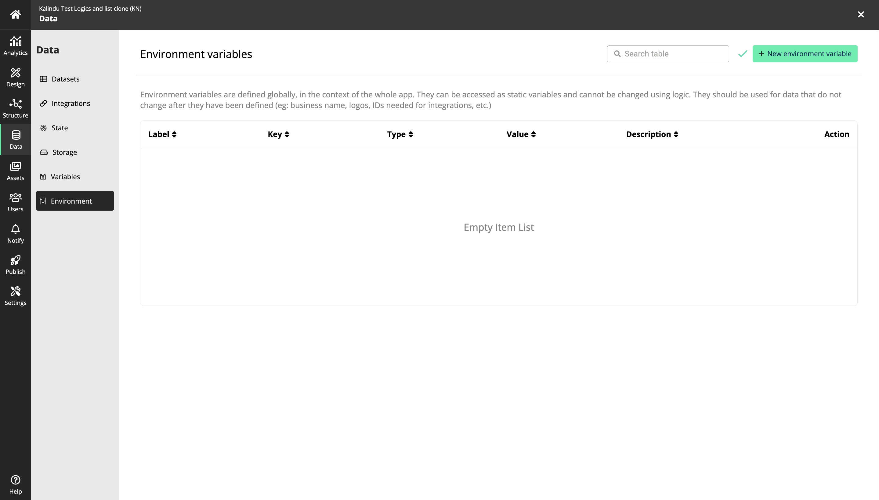Select Datasets in the Data menu
Viewport: 879px width, 500px height.
(75, 79)
